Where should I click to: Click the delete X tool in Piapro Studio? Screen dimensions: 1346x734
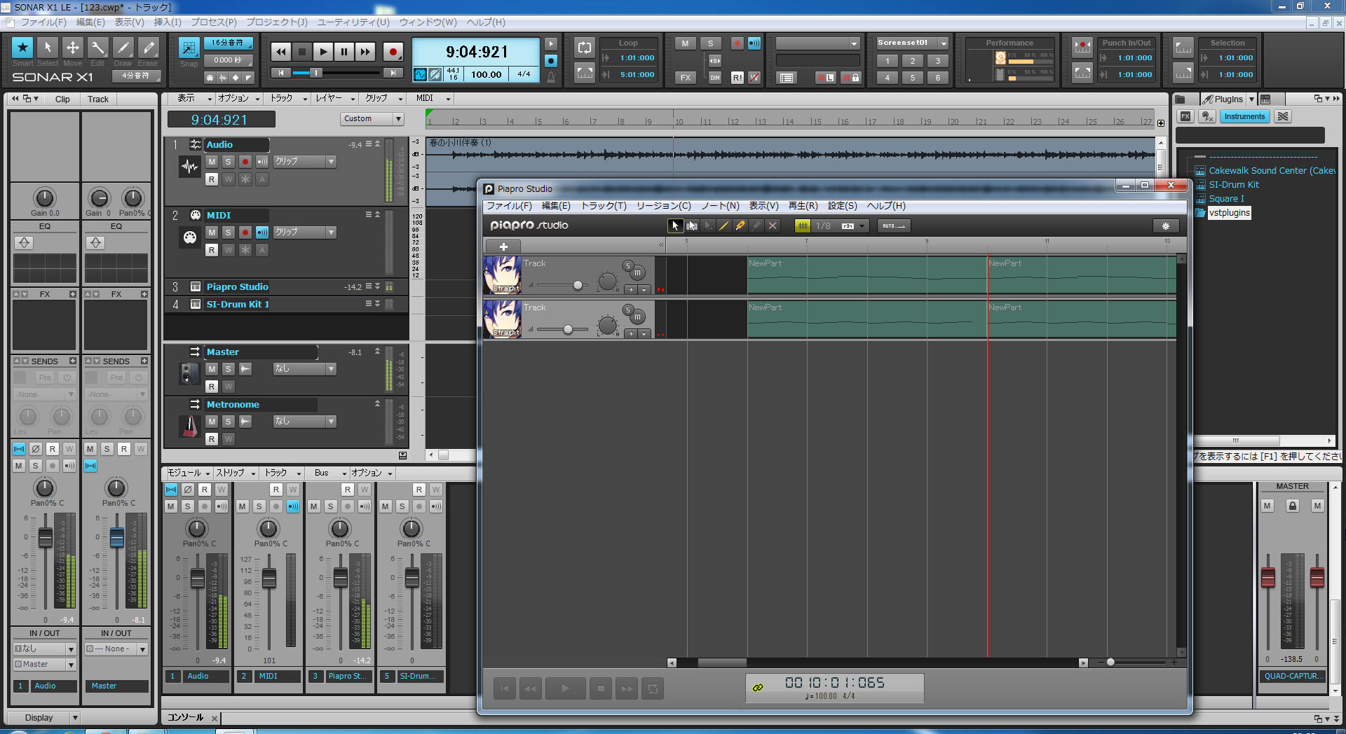coord(773,226)
